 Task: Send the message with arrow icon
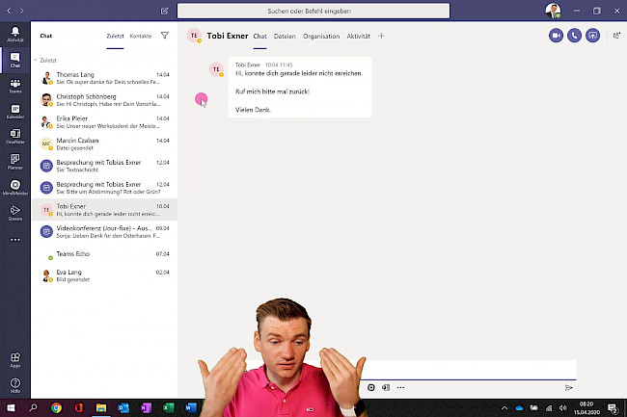pos(568,387)
